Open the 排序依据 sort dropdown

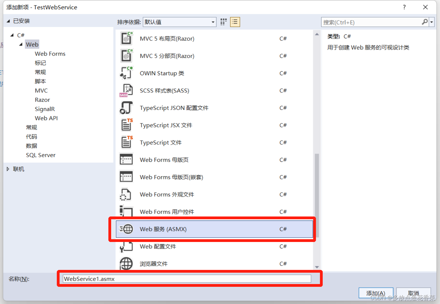click(213, 22)
